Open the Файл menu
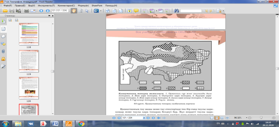The height and width of the screenshot is (127, 279). (8, 6)
